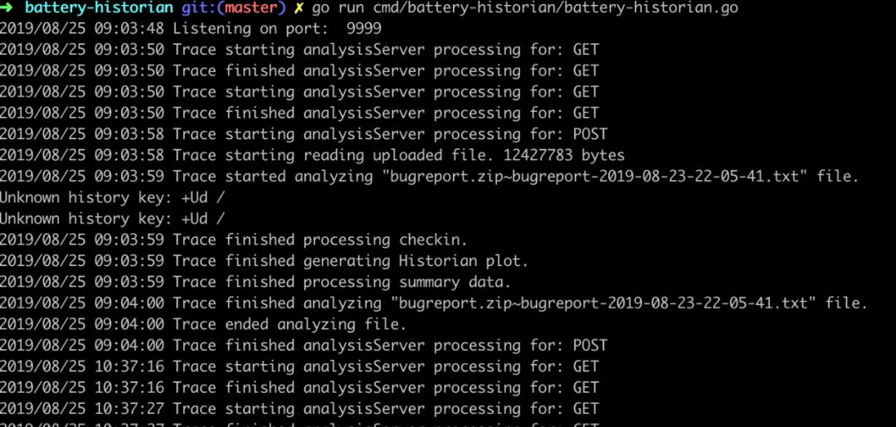Click 'Trace finished analyzing' bugreport file line
The image size is (896, 427).
coord(434,303)
